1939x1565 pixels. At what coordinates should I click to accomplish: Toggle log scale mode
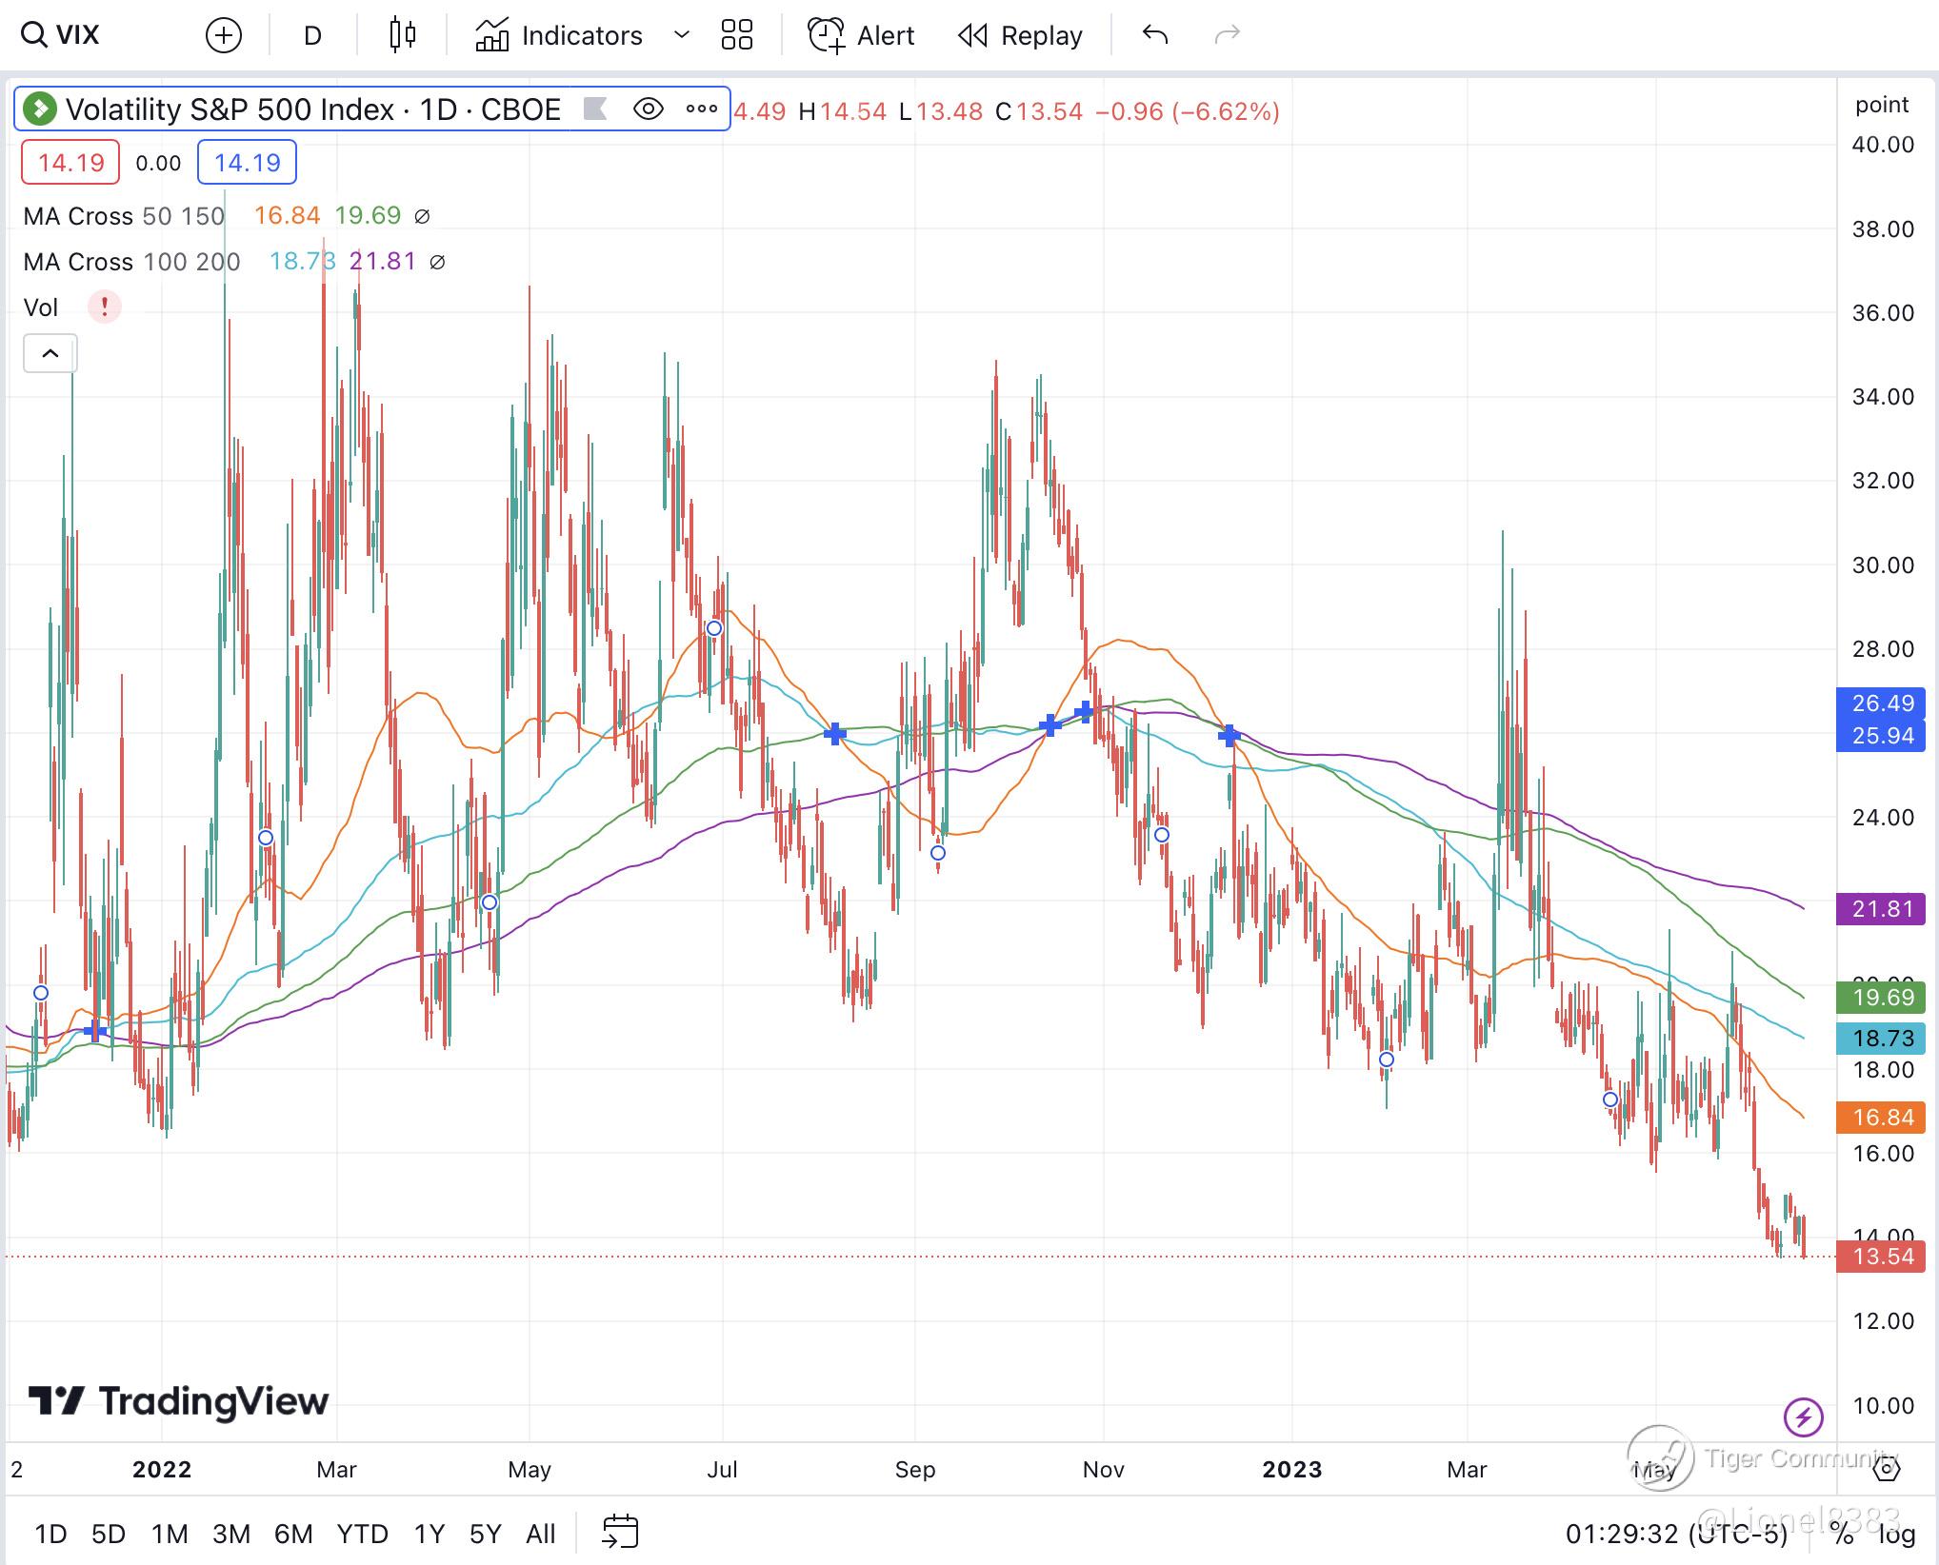1895,1534
